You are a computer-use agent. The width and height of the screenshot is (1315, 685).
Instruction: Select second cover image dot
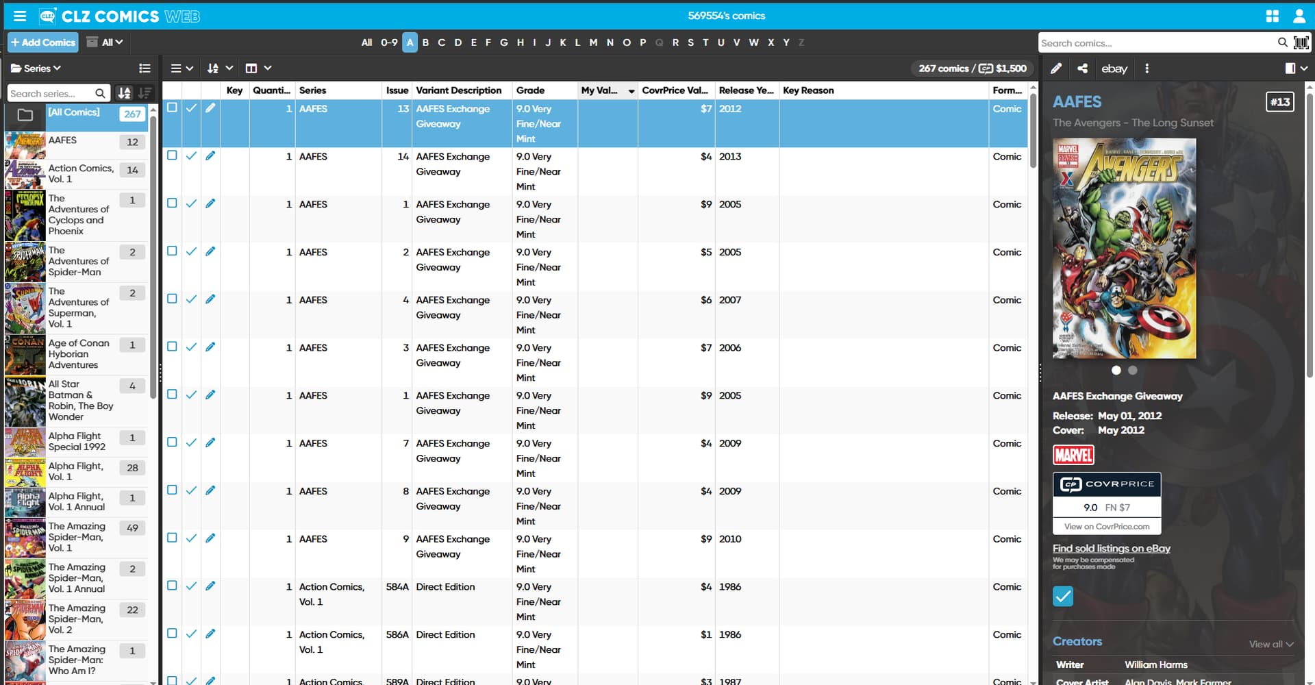(x=1132, y=370)
